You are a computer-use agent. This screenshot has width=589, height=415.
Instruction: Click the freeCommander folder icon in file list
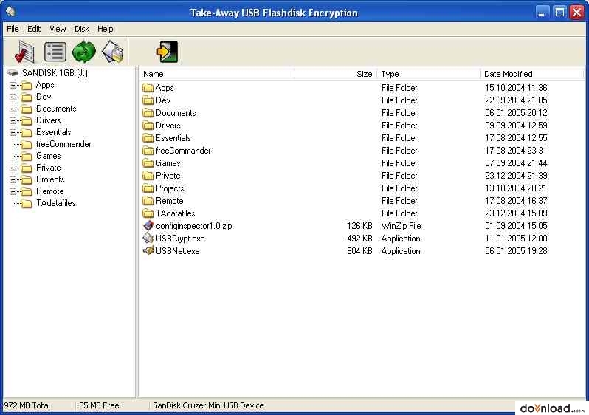pyautogui.click(x=148, y=151)
